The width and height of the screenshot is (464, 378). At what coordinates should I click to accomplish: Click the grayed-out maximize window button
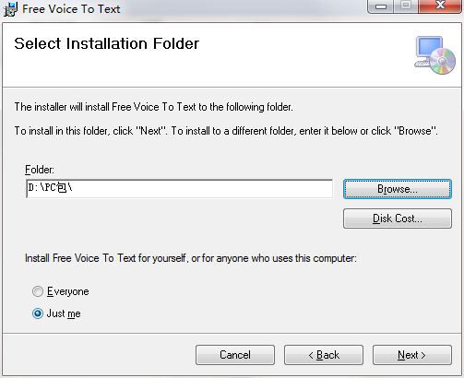click(406, 6)
